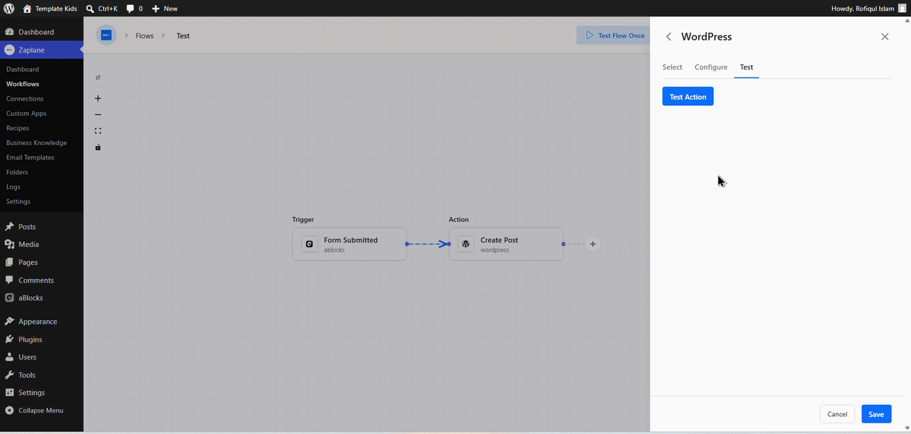Click the scrollbar down arrow

click(906, 428)
